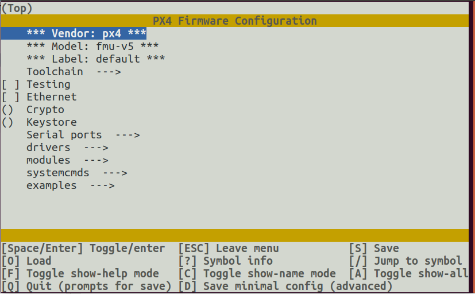475x294 pixels.
Task: Open the modules submenu
Action: point(67,160)
